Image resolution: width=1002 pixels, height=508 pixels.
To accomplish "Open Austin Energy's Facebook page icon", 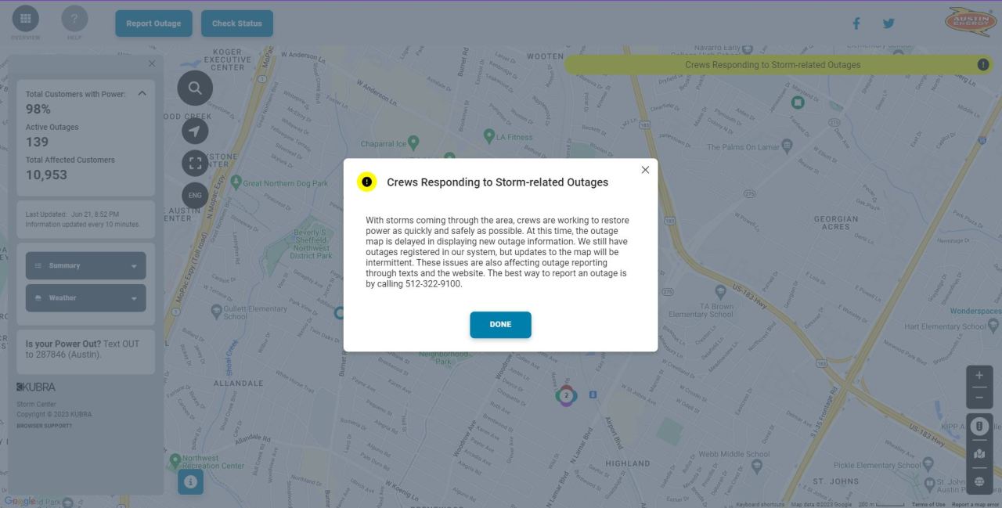I will [x=856, y=23].
